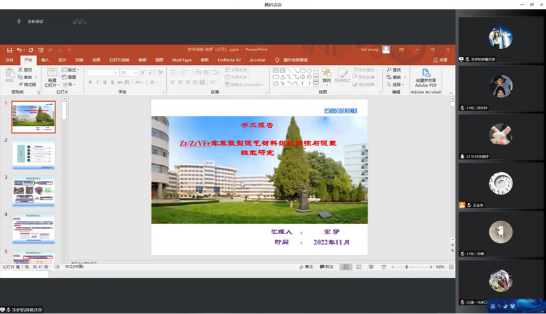Toggle reading view in status bar
The image size is (546, 314).
point(371,267)
